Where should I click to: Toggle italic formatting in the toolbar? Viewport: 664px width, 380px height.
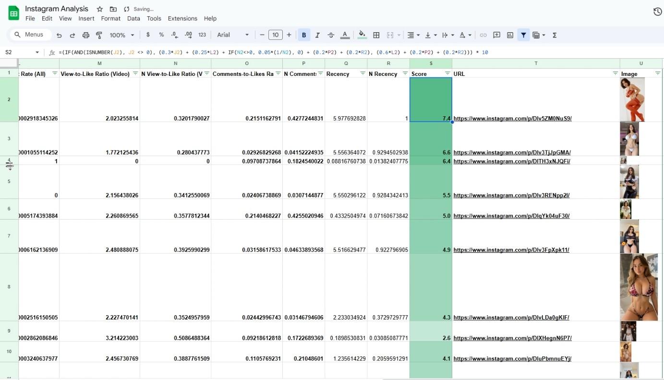coord(317,35)
